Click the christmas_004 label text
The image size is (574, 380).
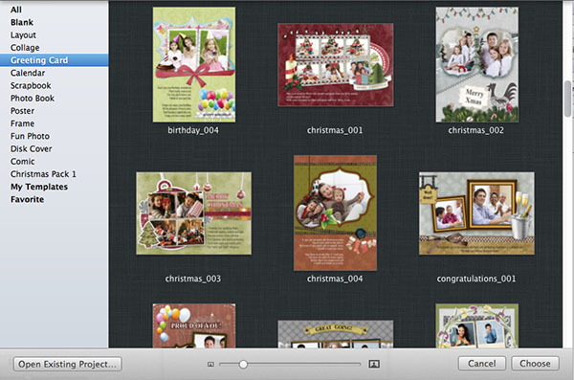(335, 279)
